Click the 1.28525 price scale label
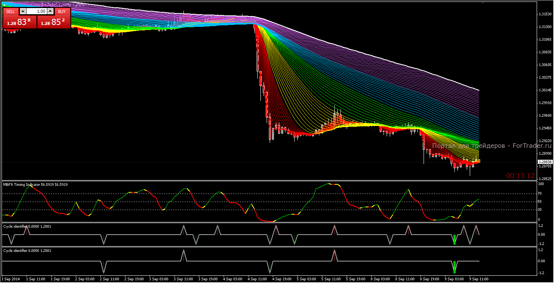 tap(545, 179)
